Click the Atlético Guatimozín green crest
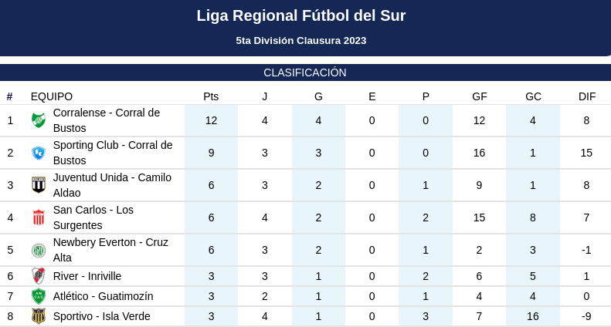The image size is (611, 327). point(39,296)
